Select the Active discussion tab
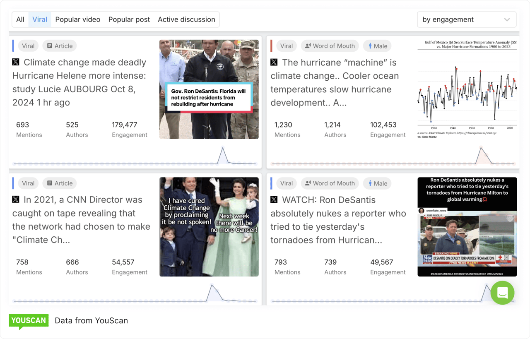The image size is (530, 339). (x=186, y=19)
